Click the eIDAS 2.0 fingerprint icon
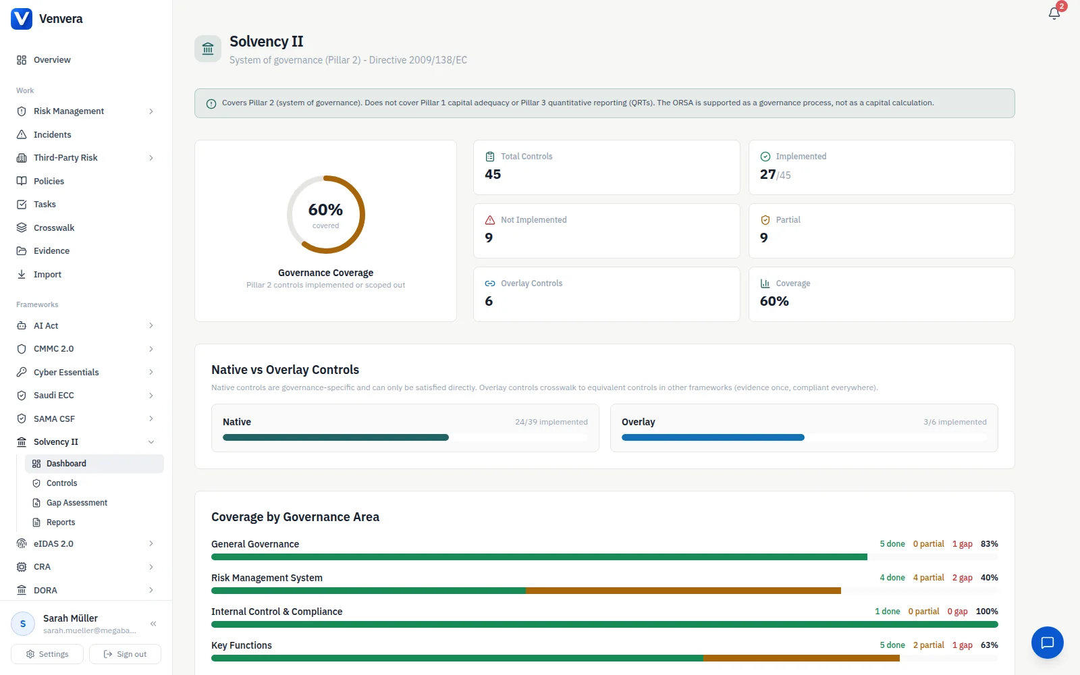1080x675 pixels. point(22,543)
